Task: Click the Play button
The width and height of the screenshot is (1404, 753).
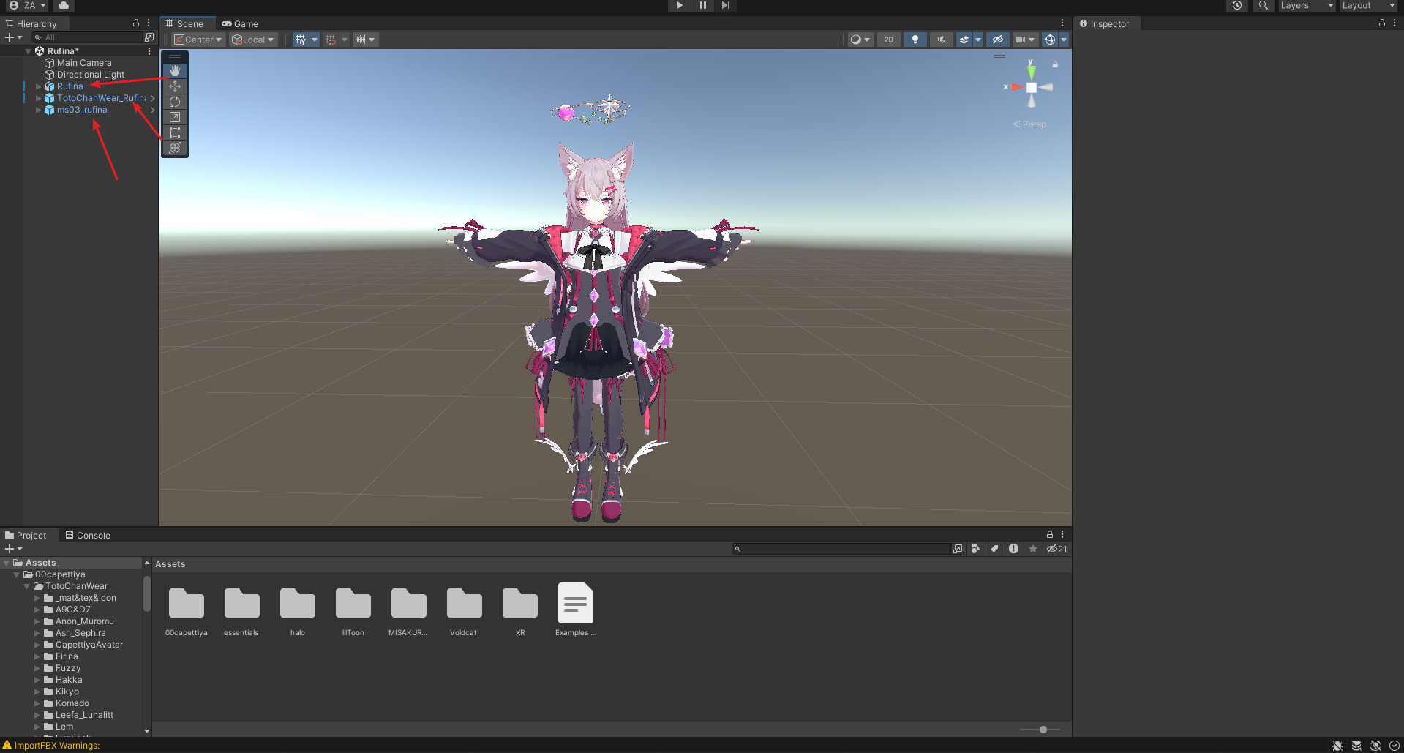Action: [x=679, y=5]
